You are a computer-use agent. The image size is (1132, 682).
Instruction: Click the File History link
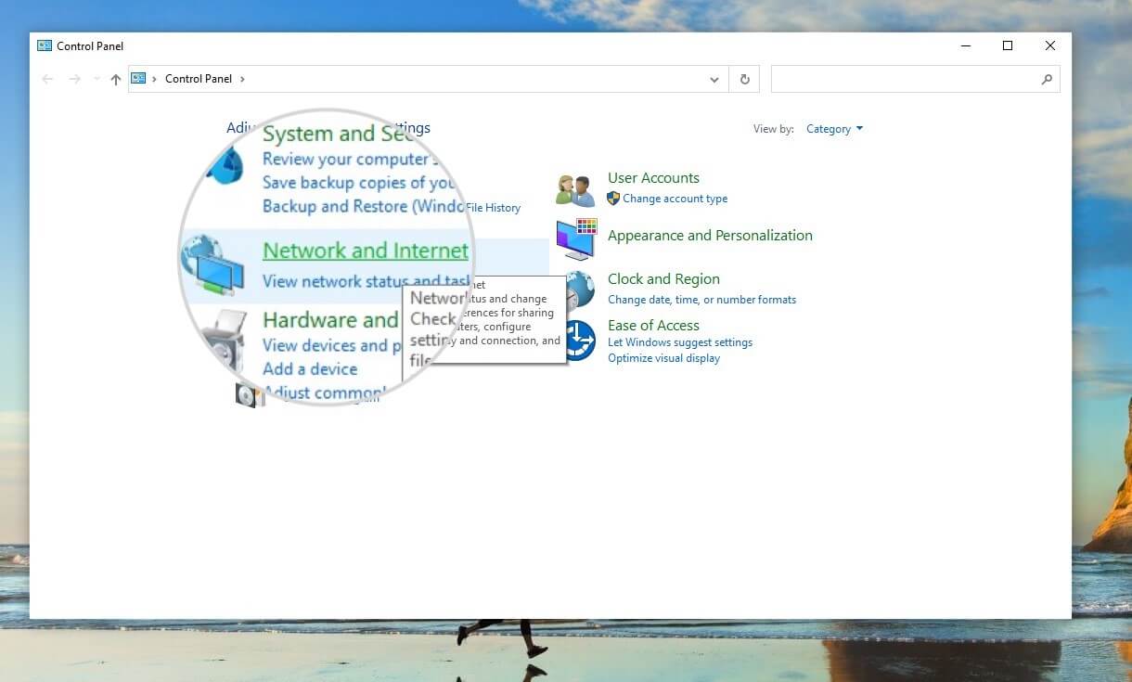[x=494, y=208]
